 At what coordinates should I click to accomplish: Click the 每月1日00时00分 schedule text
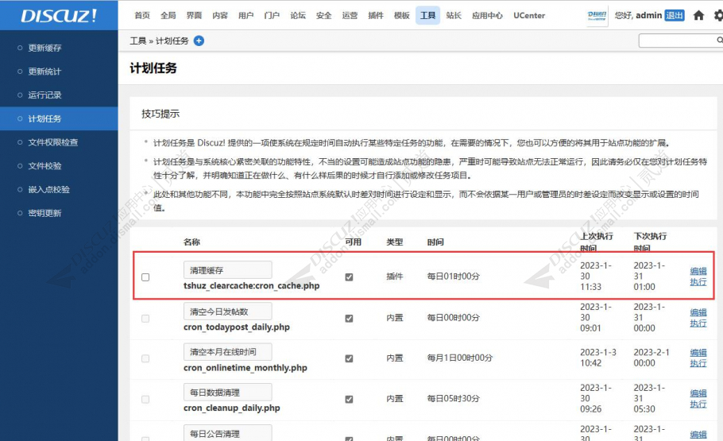460,358
